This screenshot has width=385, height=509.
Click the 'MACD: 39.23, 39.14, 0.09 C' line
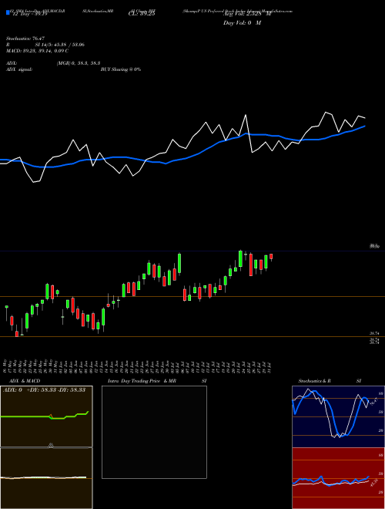click(x=37, y=51)
